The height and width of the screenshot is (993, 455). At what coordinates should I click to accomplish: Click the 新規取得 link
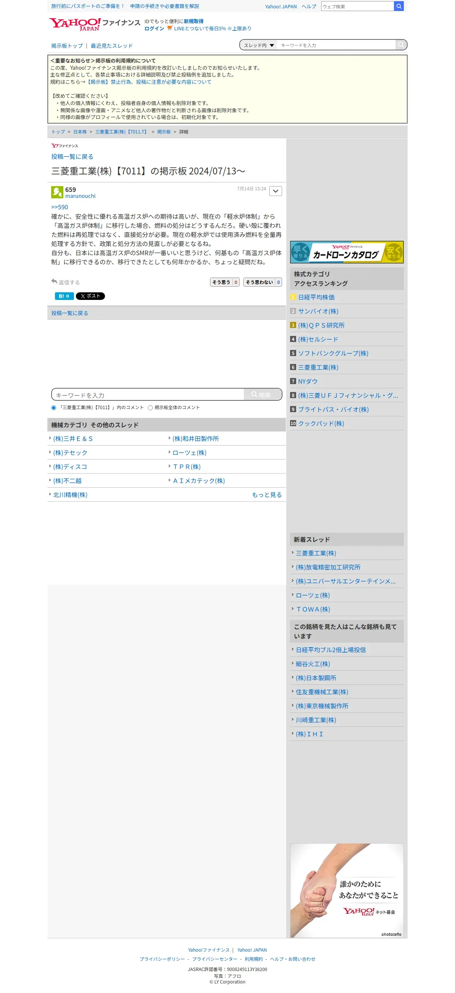194,21
